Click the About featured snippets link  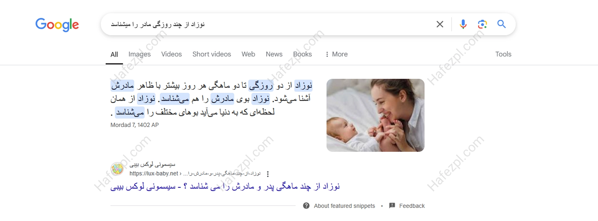(x=344, y=206)
